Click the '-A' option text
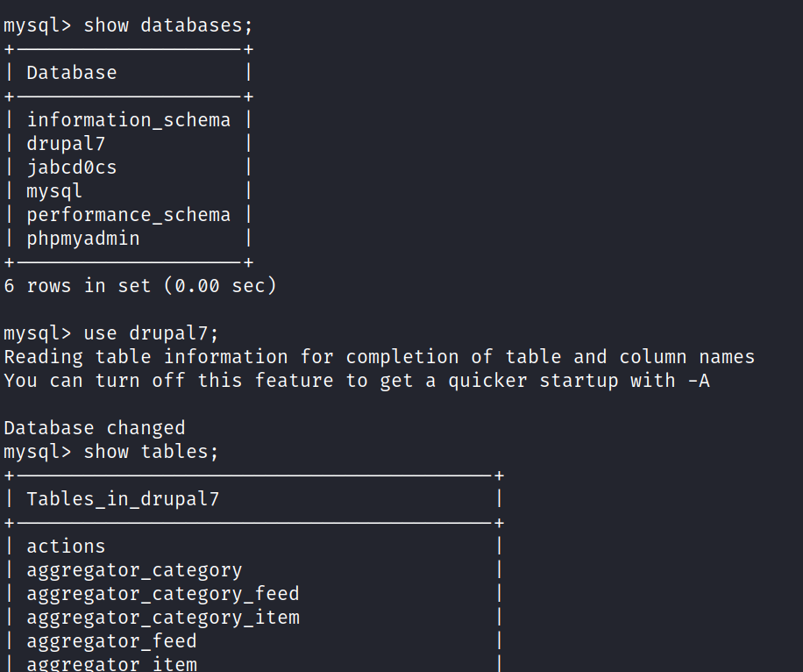Image resolution: width=803 pixels, height=672 pixels. click(x=699, y=381)
